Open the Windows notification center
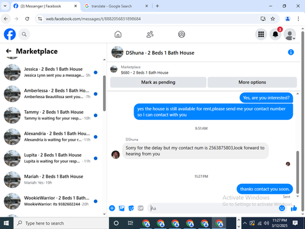The height and width of the screenshot is (229, 305). point(295,223)
